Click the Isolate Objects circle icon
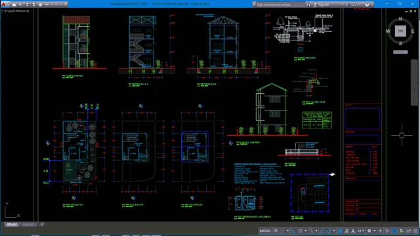 pos(394,231)
